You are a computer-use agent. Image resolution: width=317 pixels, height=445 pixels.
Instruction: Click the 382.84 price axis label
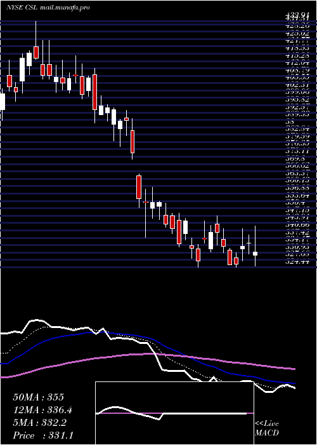(297, 129)
